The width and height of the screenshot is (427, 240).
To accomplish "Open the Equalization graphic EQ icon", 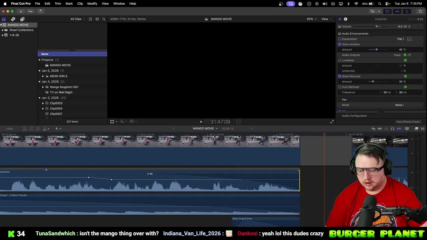I will (x=409, y=39).
